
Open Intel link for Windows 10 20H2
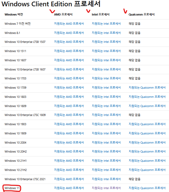tap(106, 151)
